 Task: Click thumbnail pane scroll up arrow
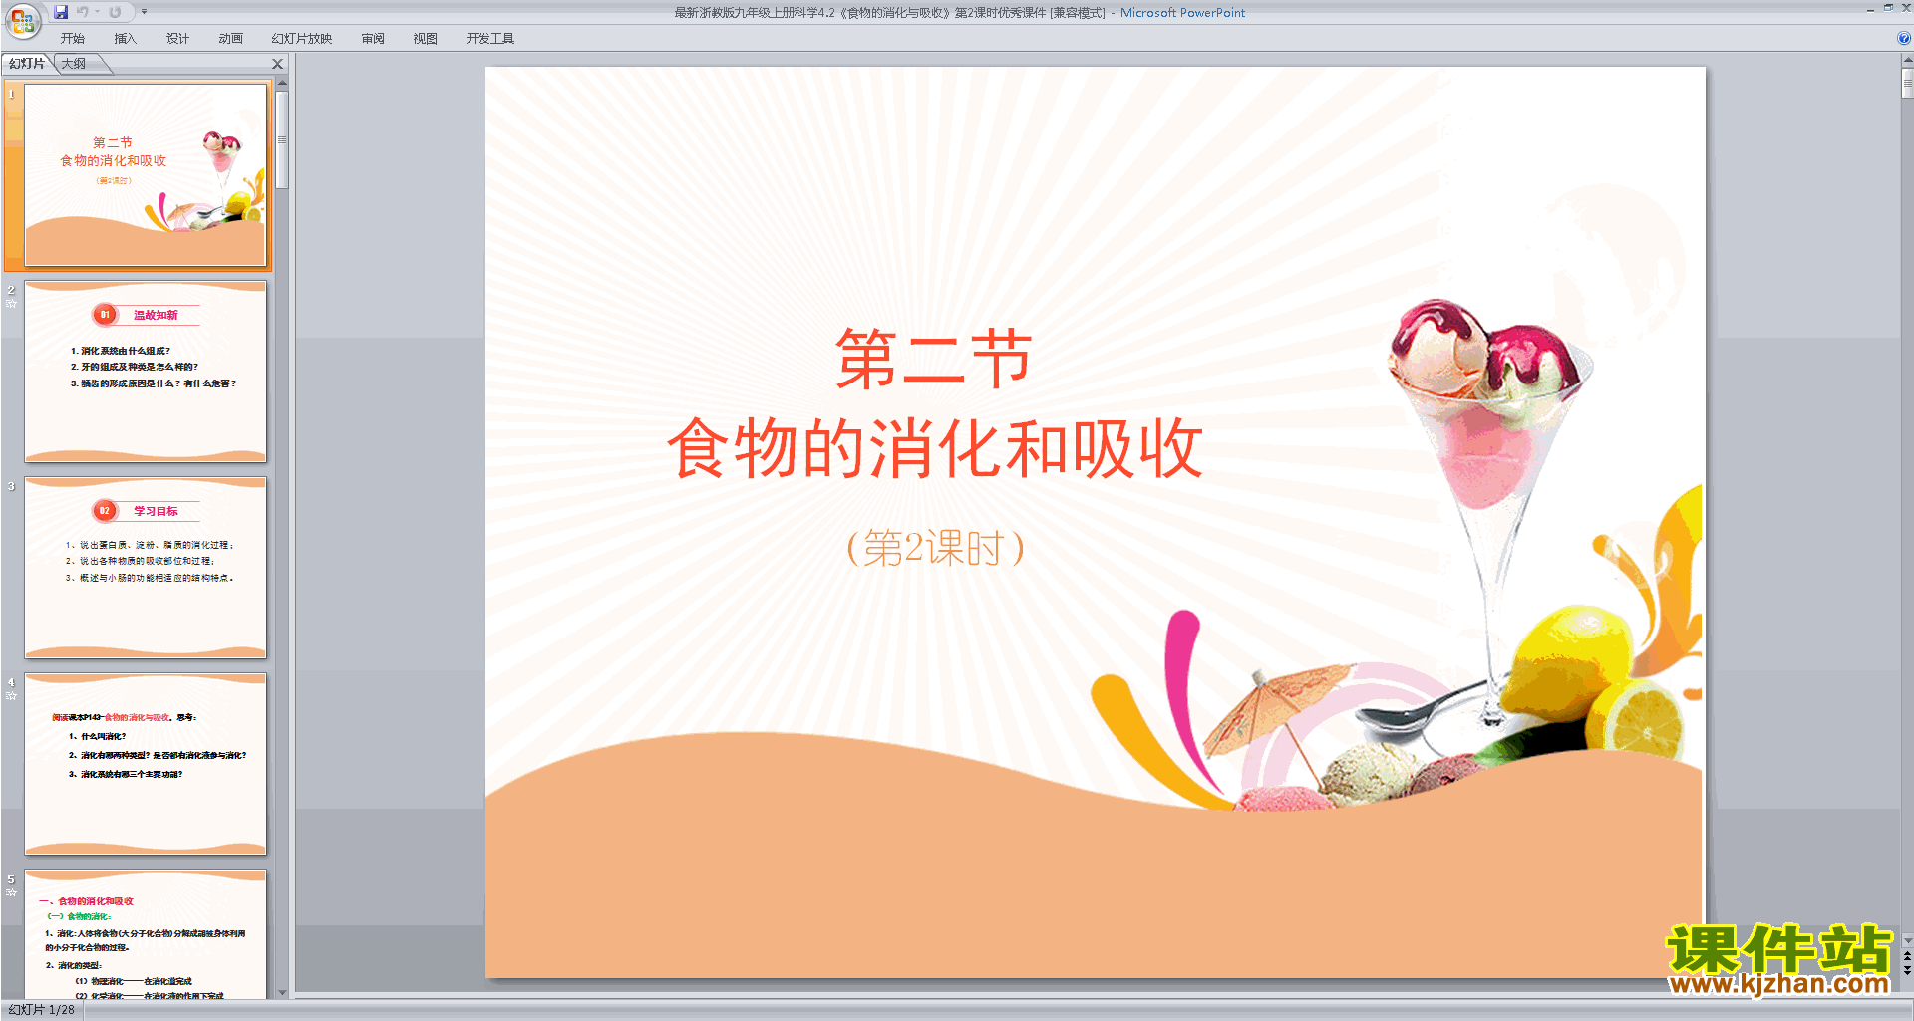point(282,83)
